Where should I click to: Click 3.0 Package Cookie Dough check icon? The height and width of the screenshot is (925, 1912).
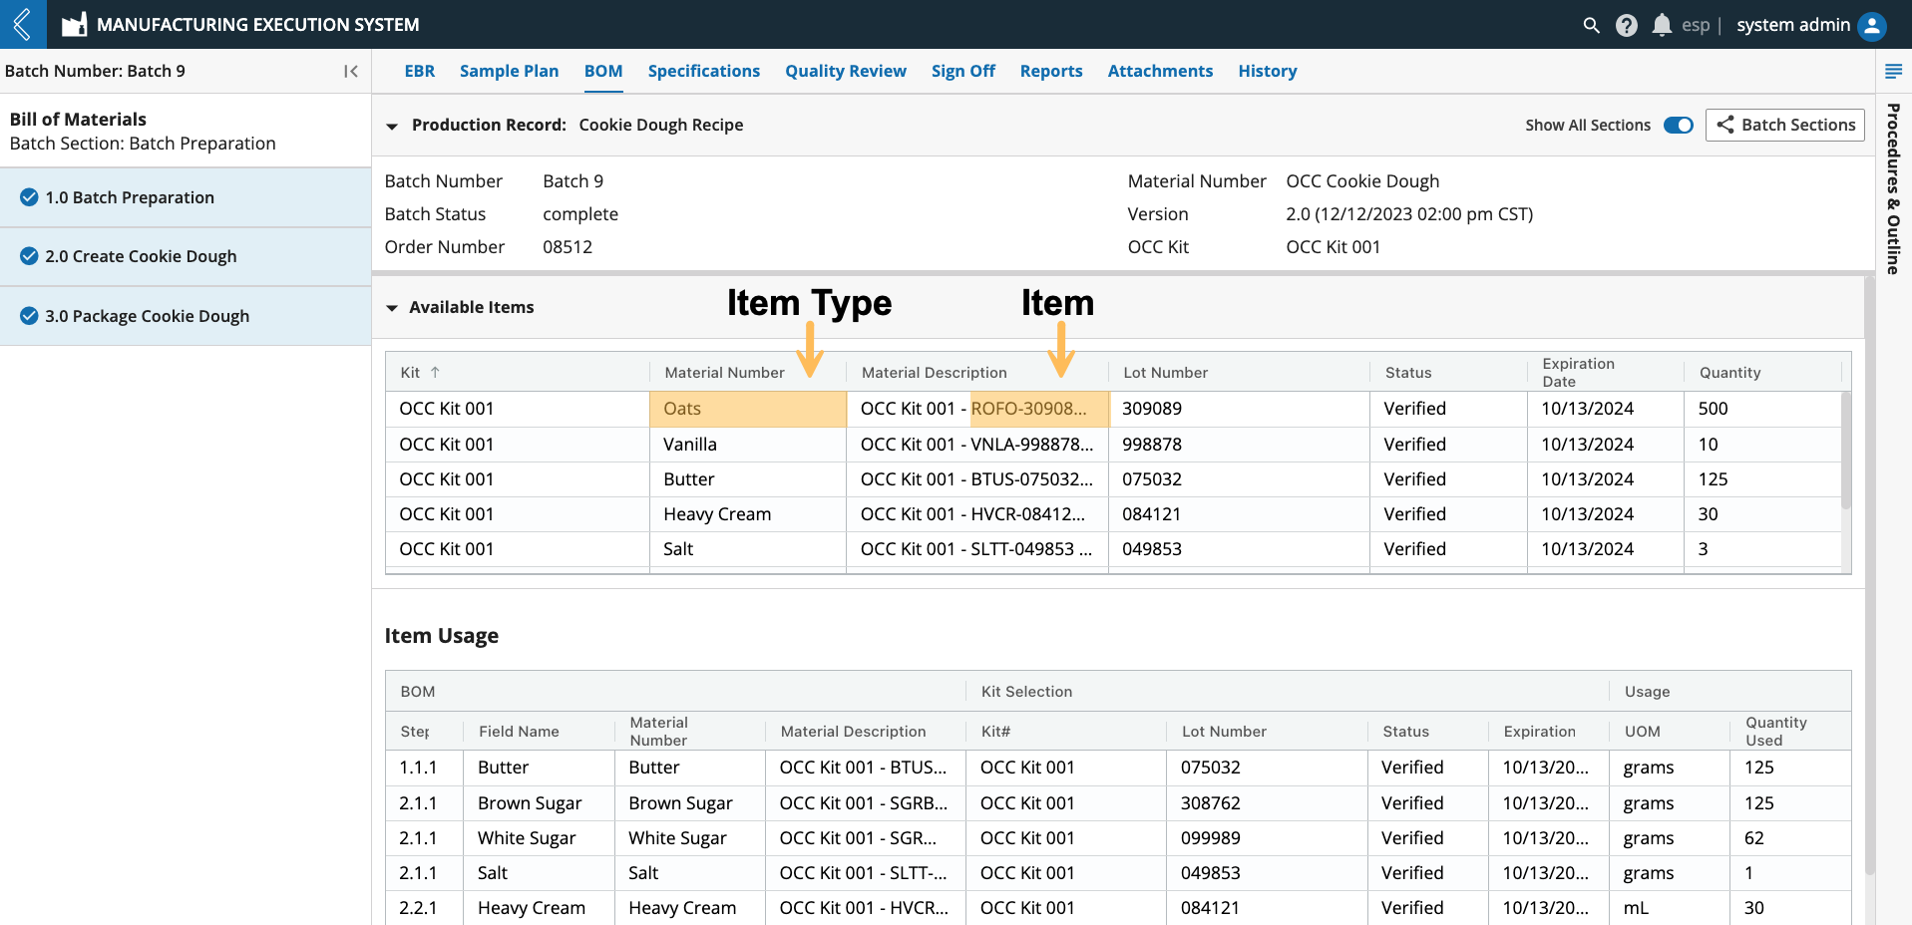tap(29, 316)
